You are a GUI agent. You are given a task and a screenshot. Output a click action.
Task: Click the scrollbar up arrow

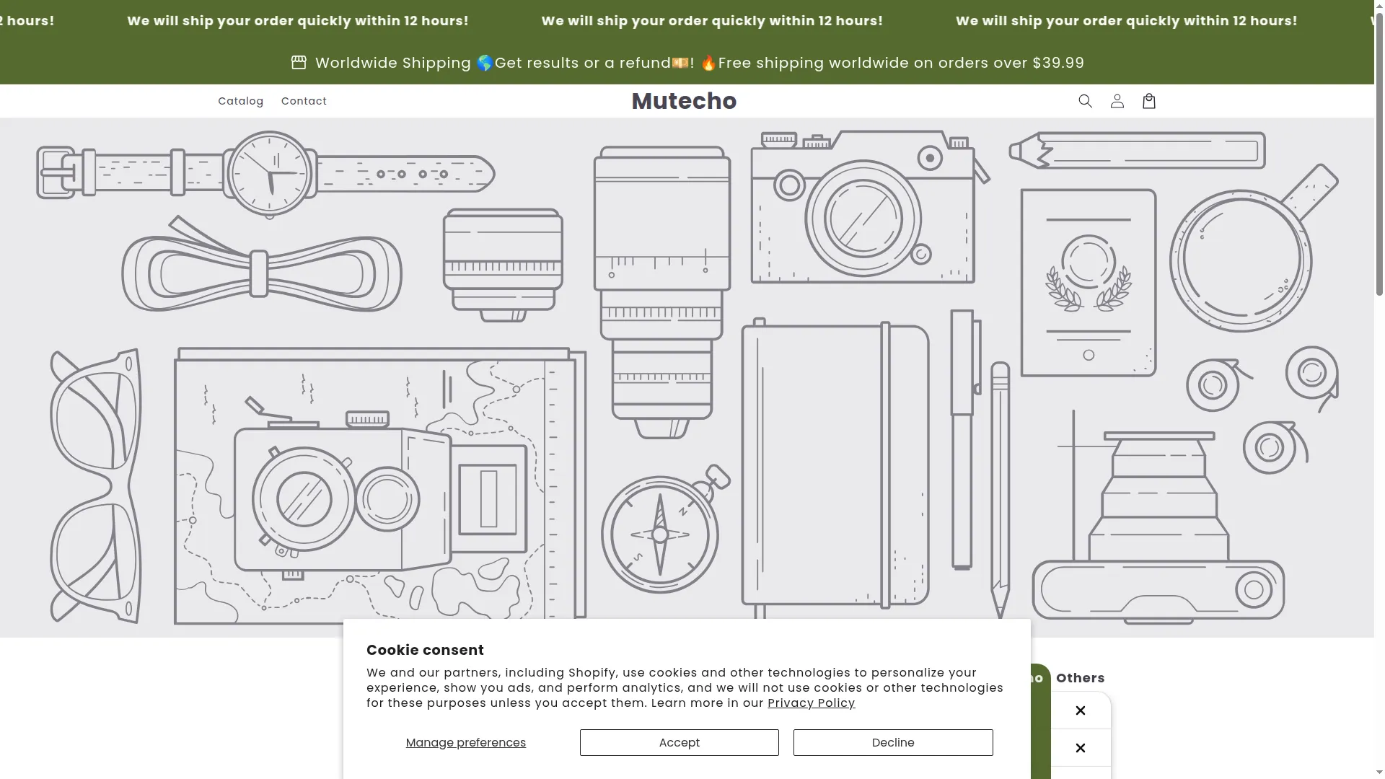[1379, 4]
